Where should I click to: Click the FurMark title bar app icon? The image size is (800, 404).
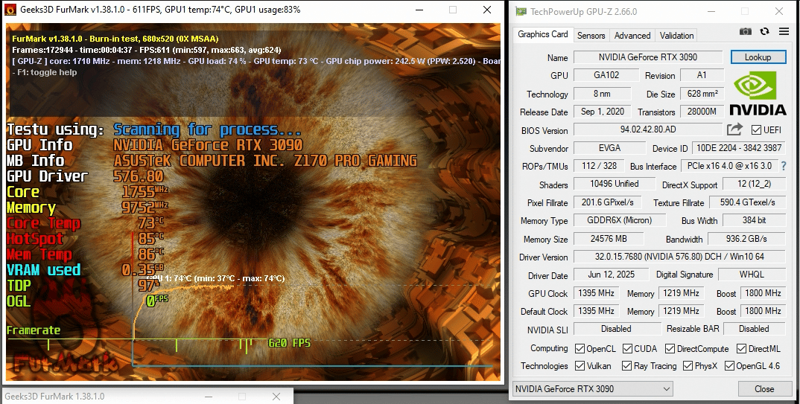point(10,10)
